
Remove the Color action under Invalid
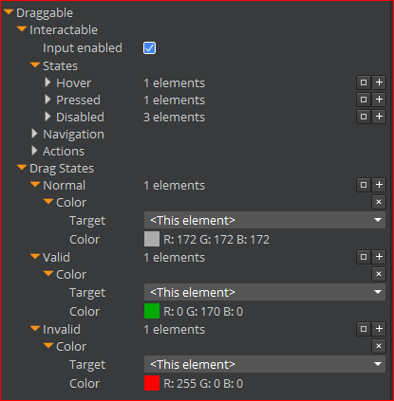click(379, 346)
